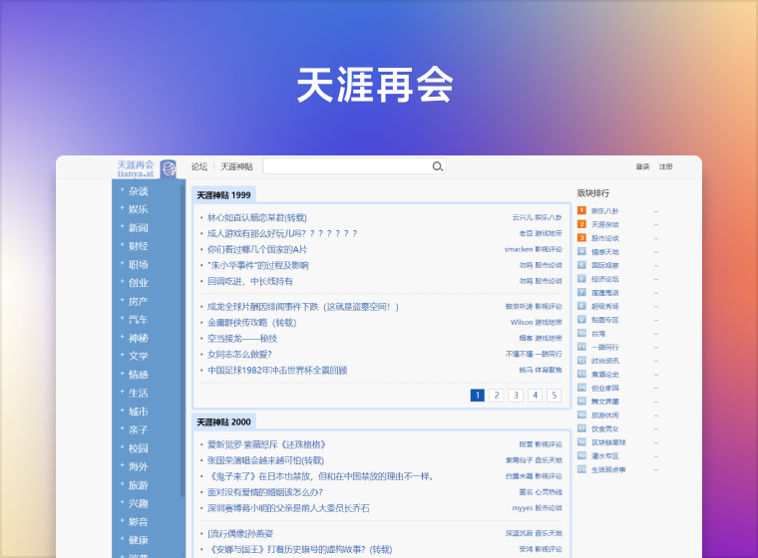Click the rank 20 badge beside 生活那点事
The width and height of the screenshot is (758, 558).
[581, 469]
